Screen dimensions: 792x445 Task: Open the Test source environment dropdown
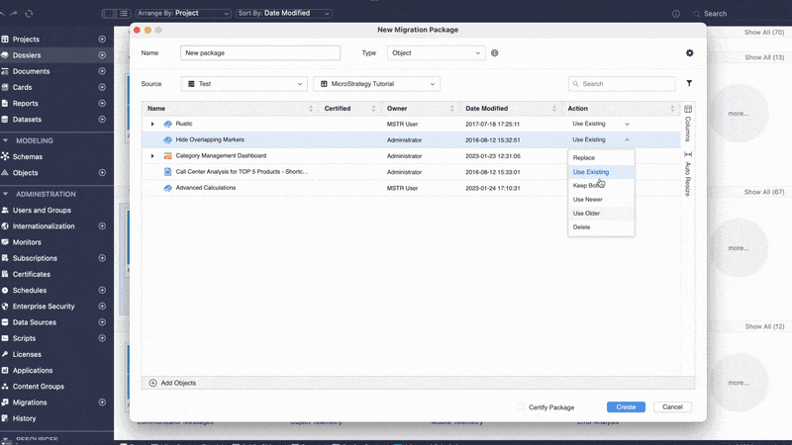click(244, 84)
